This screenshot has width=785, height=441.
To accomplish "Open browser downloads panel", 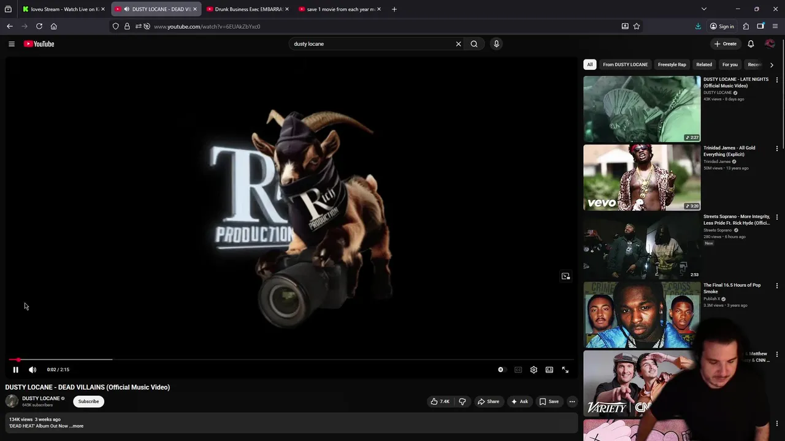I will pos(698,26).
